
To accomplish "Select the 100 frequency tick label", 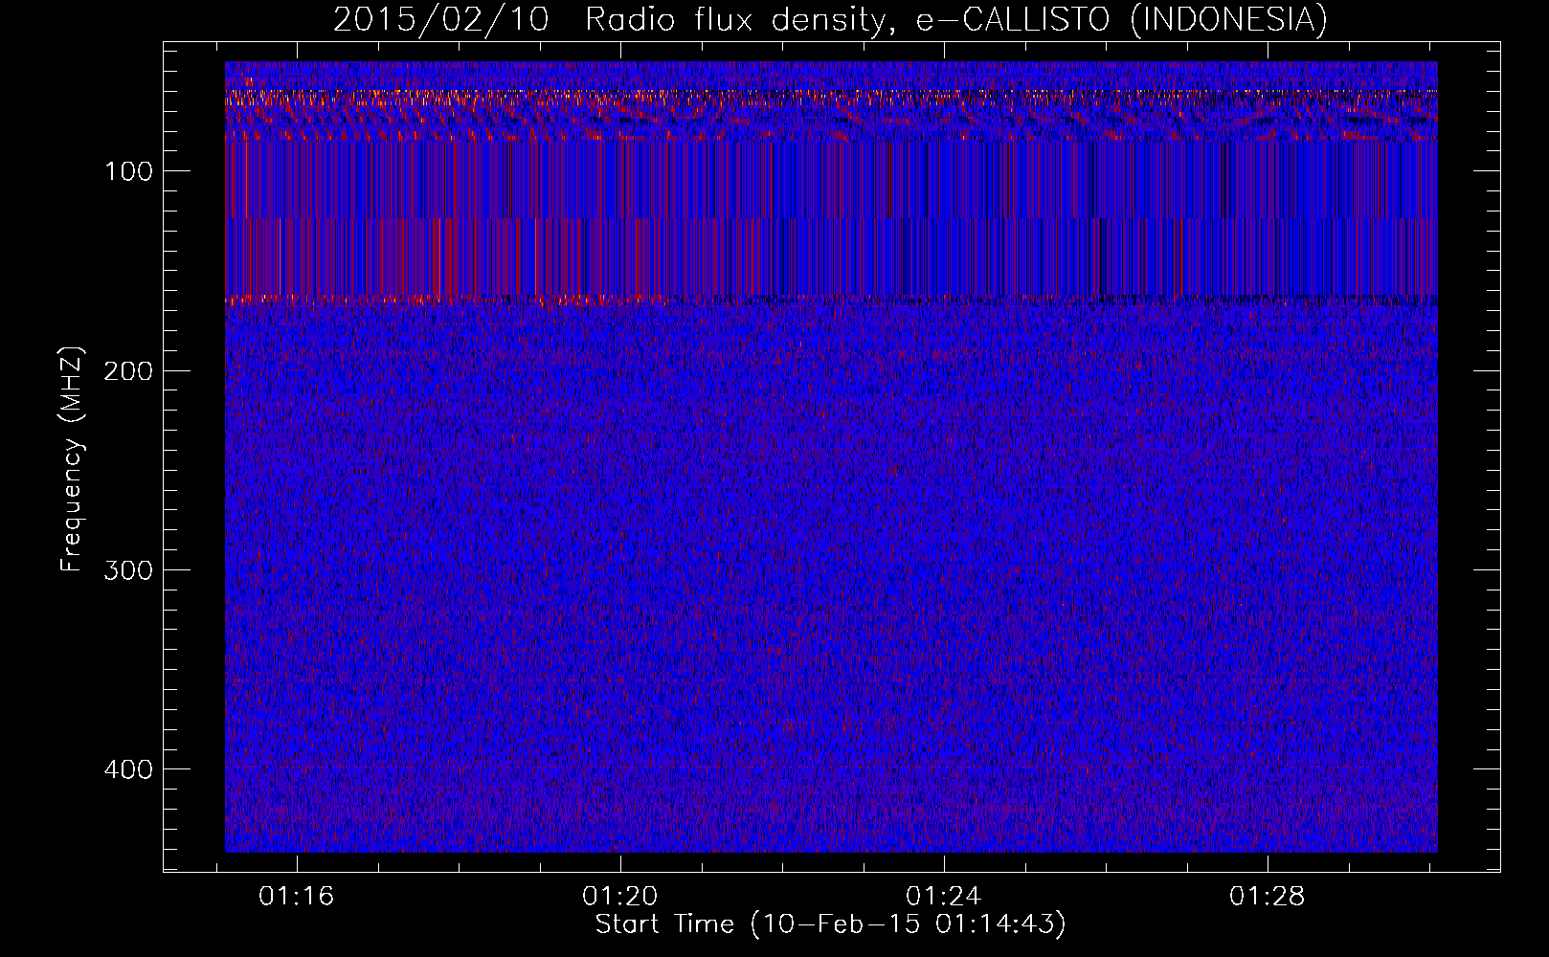I will (129, 171).
